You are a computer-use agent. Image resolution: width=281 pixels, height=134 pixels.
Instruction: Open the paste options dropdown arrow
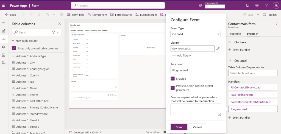(x=54, y=15)
